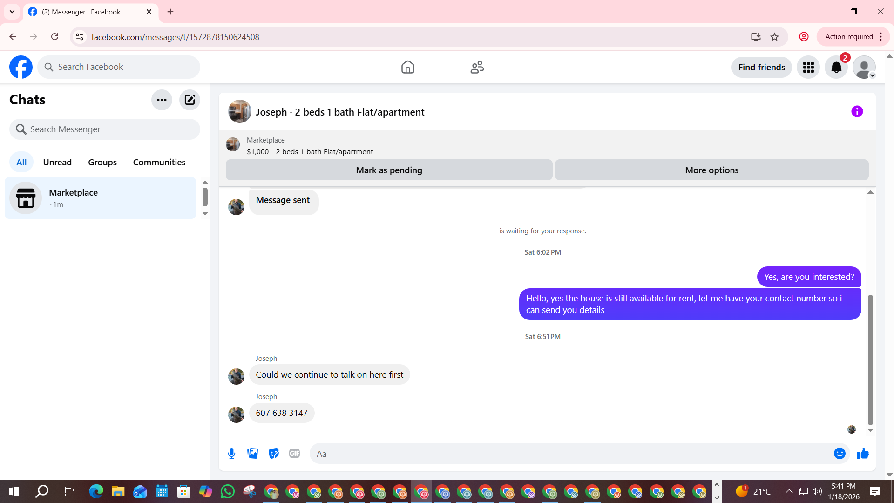
Task: Open the GIF picker icon
Action: point(294,453)
